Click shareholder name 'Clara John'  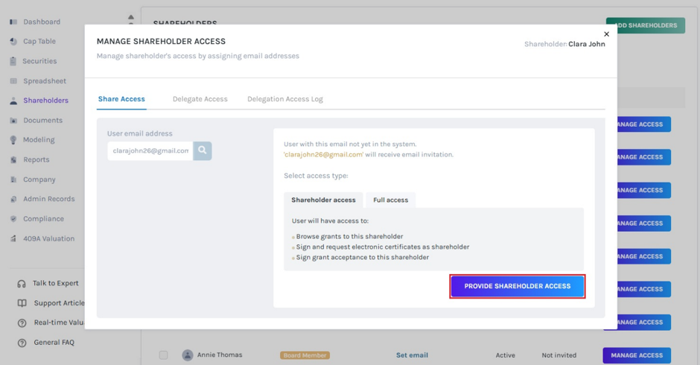587,44
